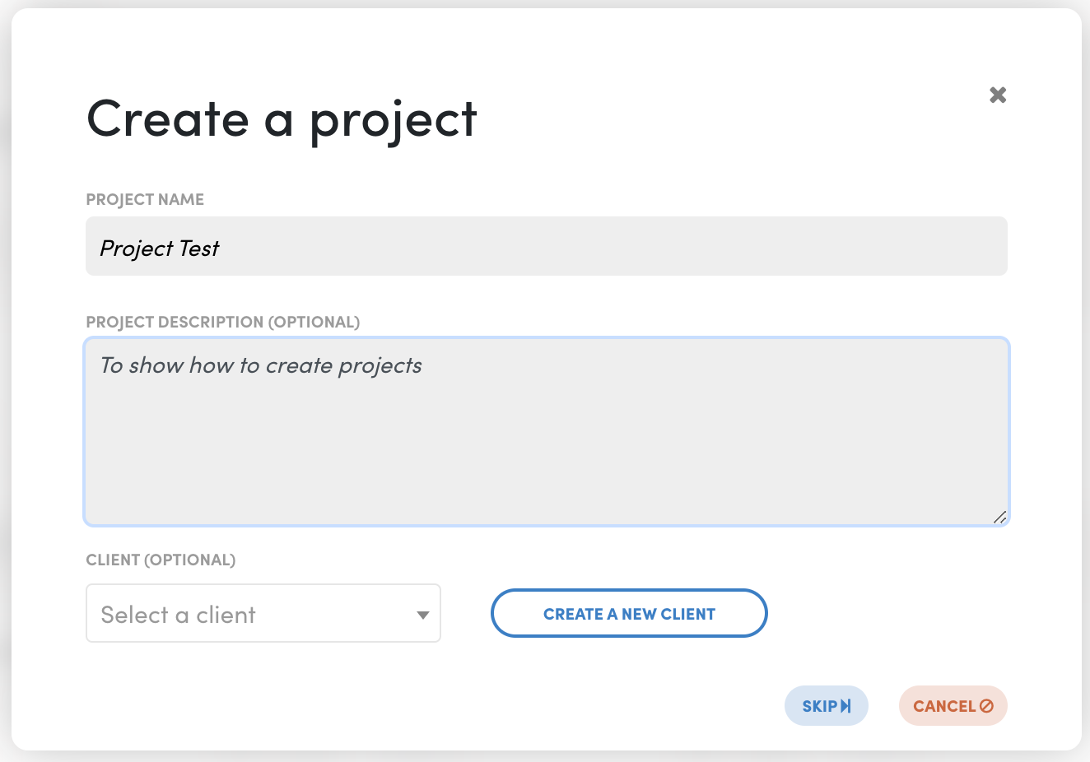The width and height of the screenshot is (1090, 762).
Task: Click the PROJECT DESCRIPTION (OPTIONAL) label
Action: point(223,322)
